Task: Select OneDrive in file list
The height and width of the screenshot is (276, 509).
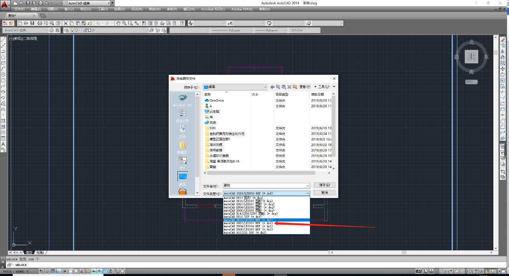Action: point(214,100)
